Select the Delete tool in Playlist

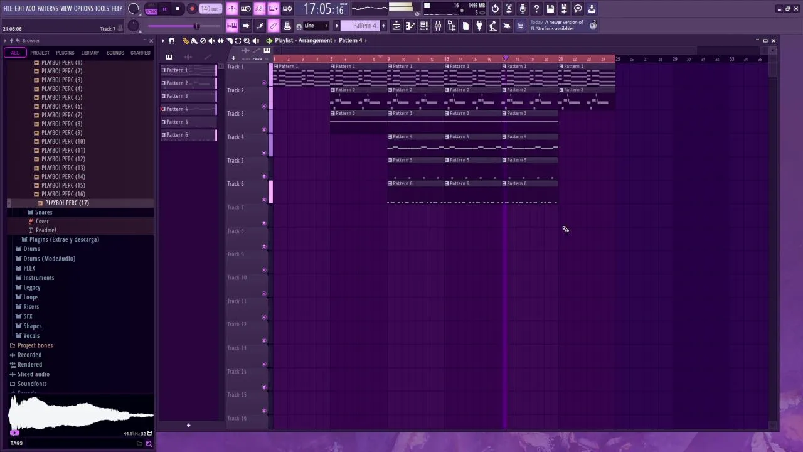[203, 41]
